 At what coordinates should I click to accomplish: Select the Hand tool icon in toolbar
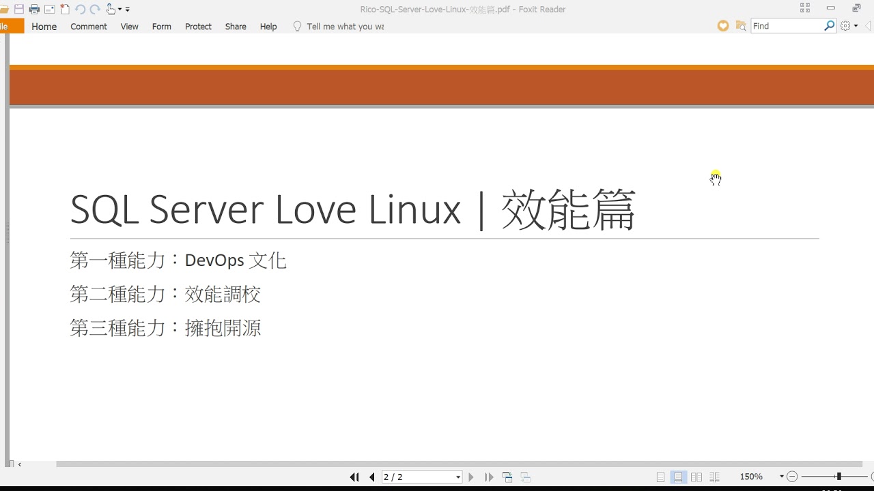111,10
